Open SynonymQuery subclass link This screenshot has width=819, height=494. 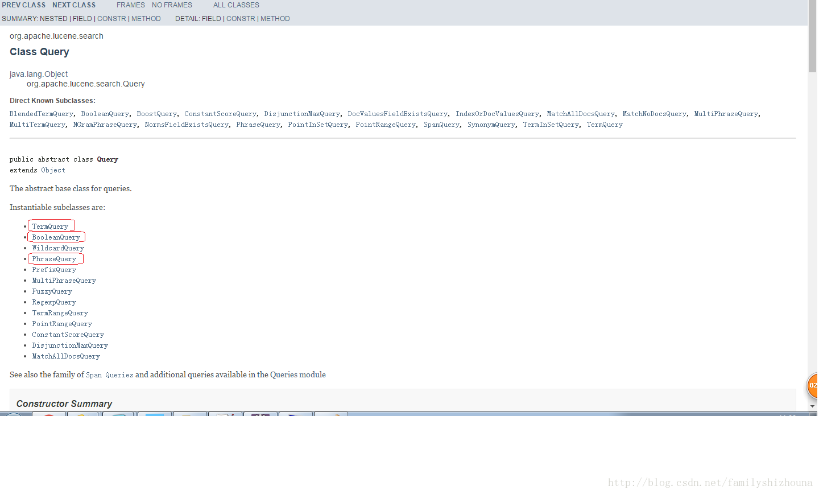pos(491,125)
